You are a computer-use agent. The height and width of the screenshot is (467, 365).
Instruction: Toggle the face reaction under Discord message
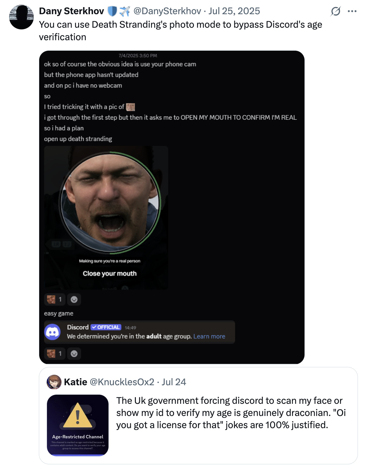54,353
